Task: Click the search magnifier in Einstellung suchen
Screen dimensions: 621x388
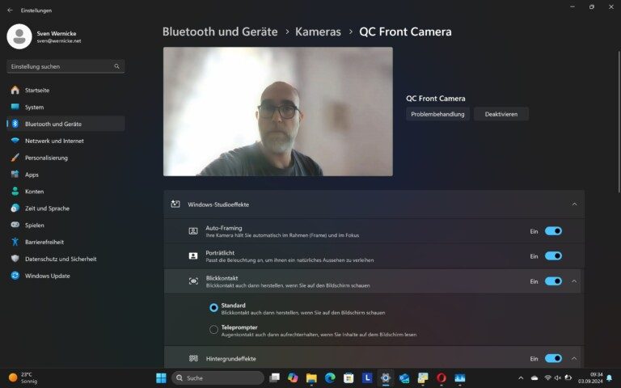Action: (116, 66)
